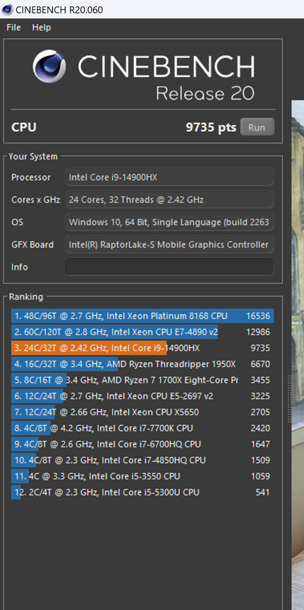The width and height of the screenshot is (304, 610).
Task: Click the OS field showing Windows 10
Action: 169,222
